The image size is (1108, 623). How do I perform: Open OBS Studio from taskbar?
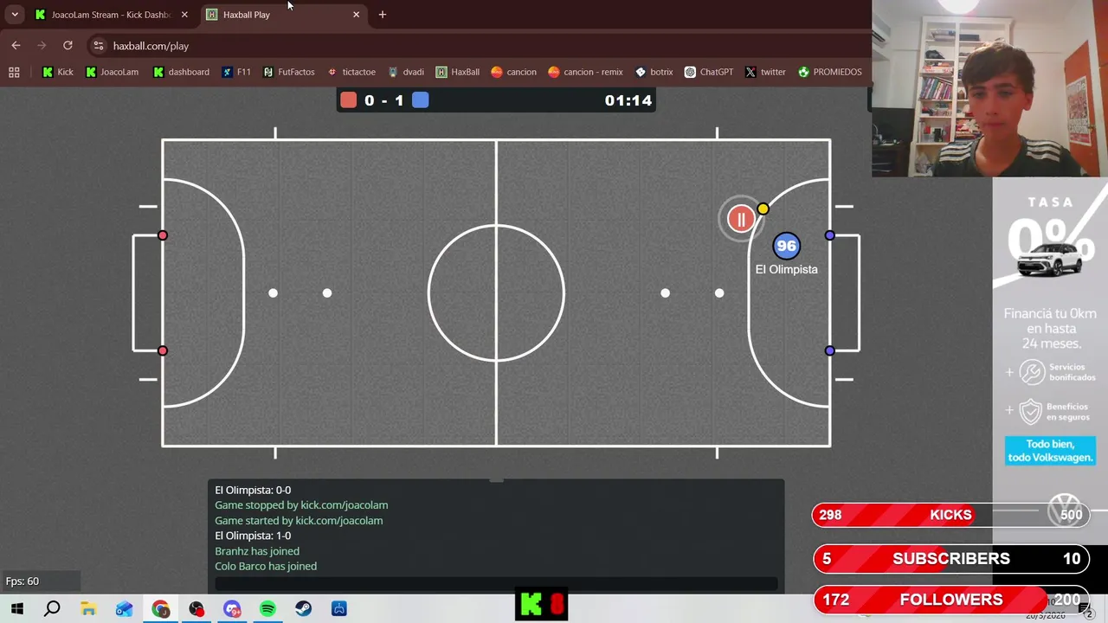pos(196,609)
